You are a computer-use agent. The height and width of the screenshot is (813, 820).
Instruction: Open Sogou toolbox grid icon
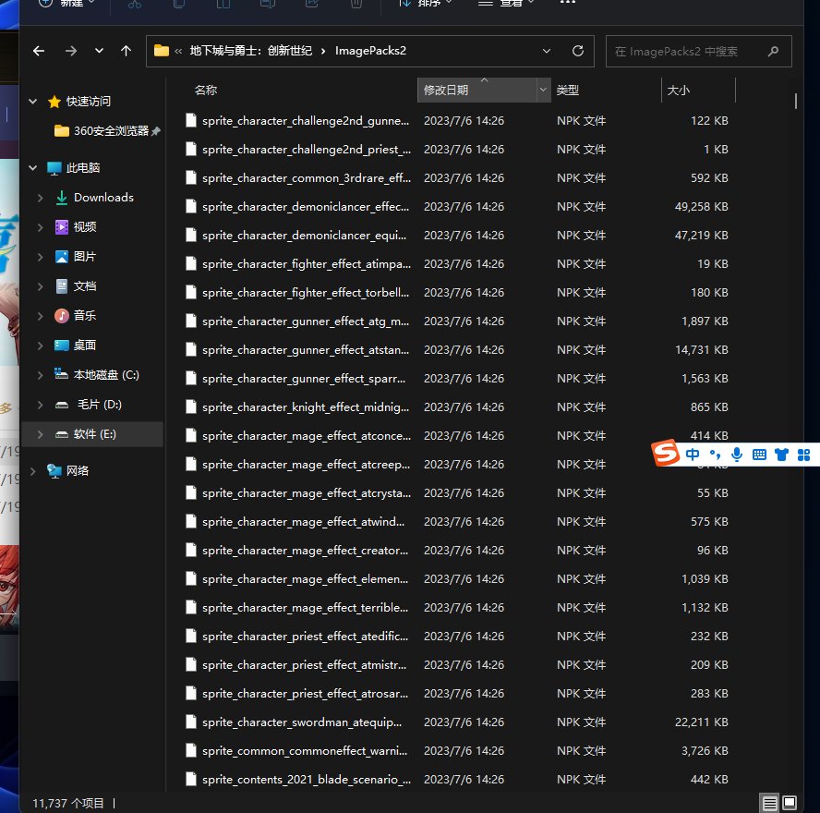click(x=803, y=455)
